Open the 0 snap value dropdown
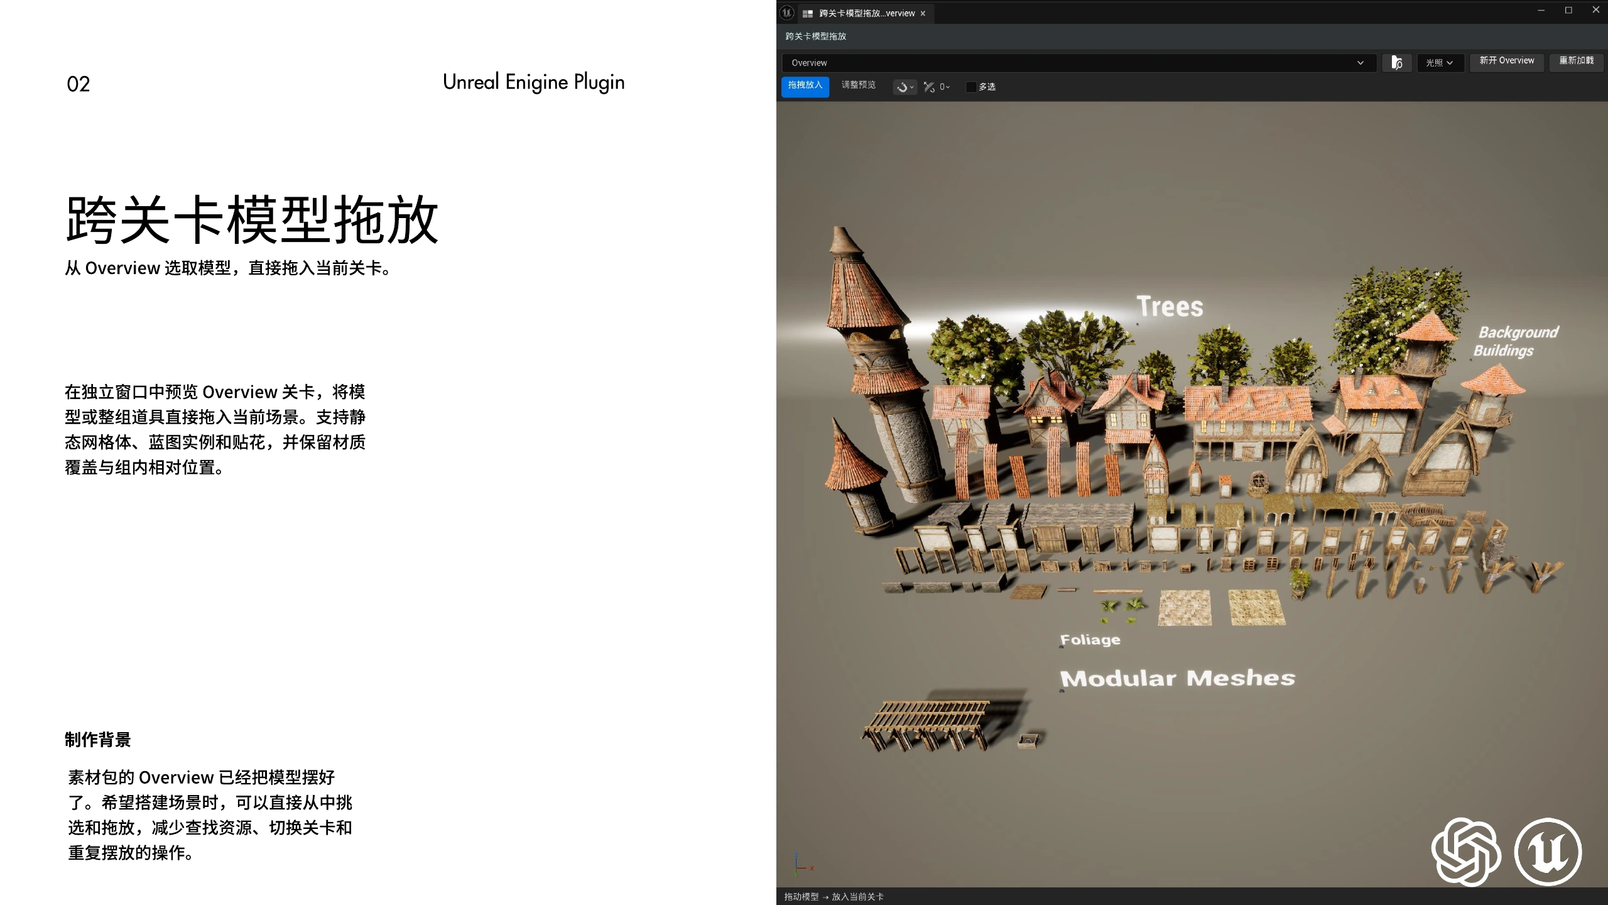This screenshot has height=905, width=1608. [945, 87]
